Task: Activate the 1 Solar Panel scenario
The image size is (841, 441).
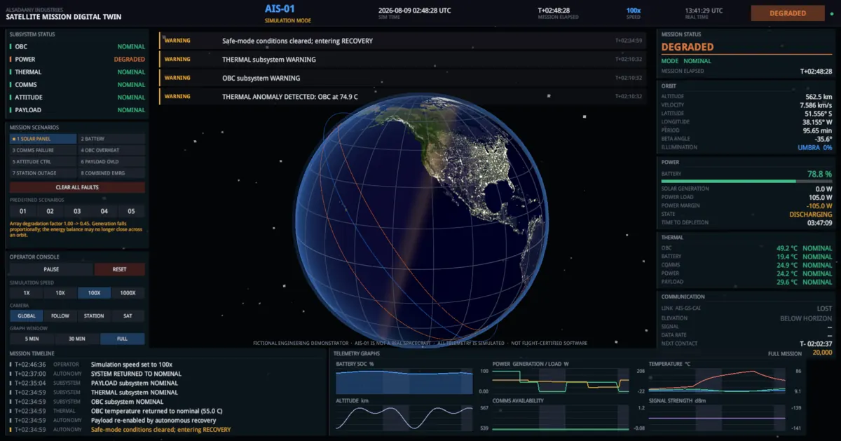Action: [x=43, y=139]
